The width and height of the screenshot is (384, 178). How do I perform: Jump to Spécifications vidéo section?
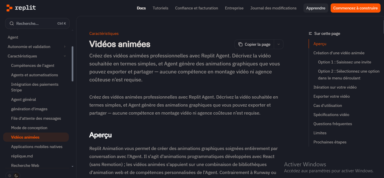(x=331, y=115)
